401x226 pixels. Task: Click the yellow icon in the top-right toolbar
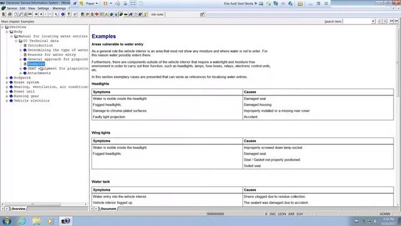pyautogui.click(x=300, y=4)
